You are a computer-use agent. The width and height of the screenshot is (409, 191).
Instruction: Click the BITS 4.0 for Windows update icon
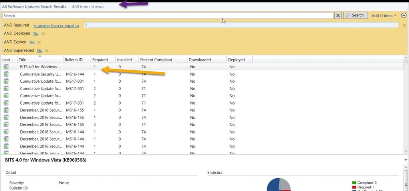[6, 67]
